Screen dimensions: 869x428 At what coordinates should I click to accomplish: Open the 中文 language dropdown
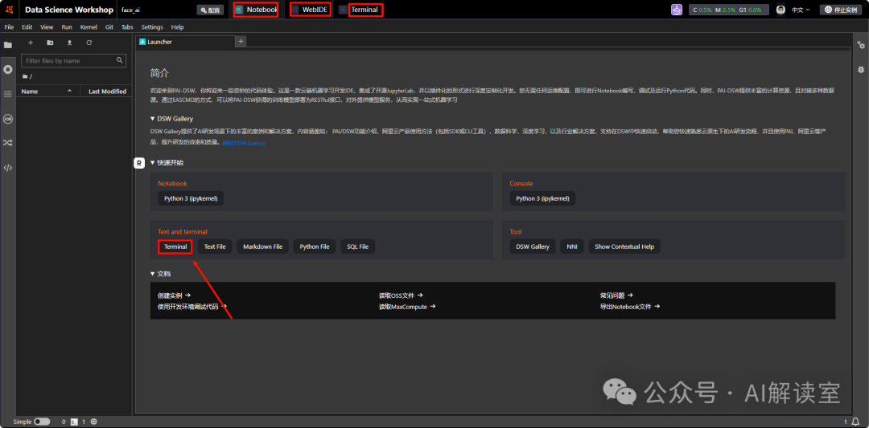click(801, 10)
